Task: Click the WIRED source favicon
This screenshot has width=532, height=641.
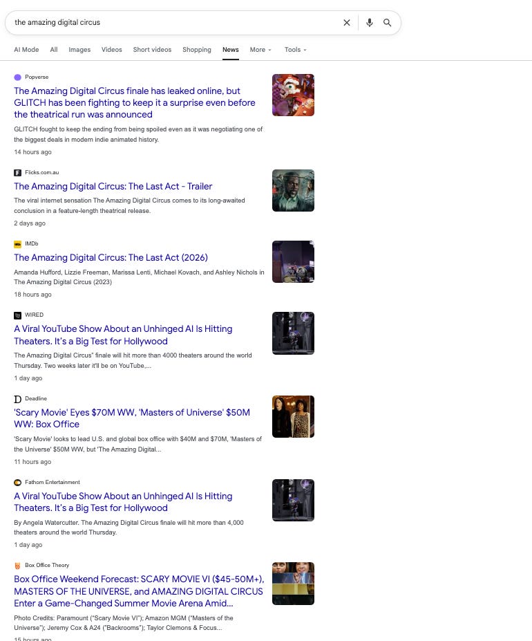Action: click(17, 315)
